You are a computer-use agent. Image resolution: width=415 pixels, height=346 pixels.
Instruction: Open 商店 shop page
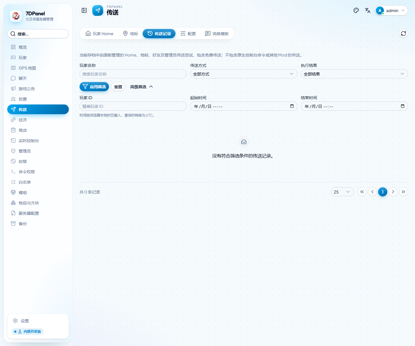tap(38, 130)
